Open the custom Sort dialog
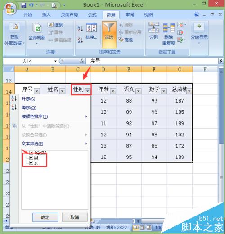This screenshot has width=225, height=234. (x=91, y=31)
